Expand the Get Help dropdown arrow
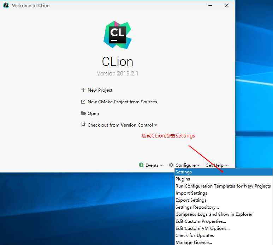Screen dimensions: 273x245 point(226,165)
